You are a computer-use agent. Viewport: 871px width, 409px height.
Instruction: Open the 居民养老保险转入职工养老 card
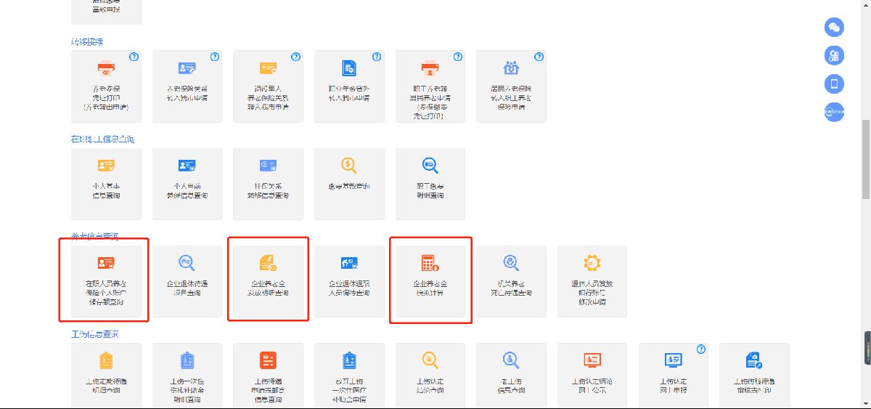[511, 86]
